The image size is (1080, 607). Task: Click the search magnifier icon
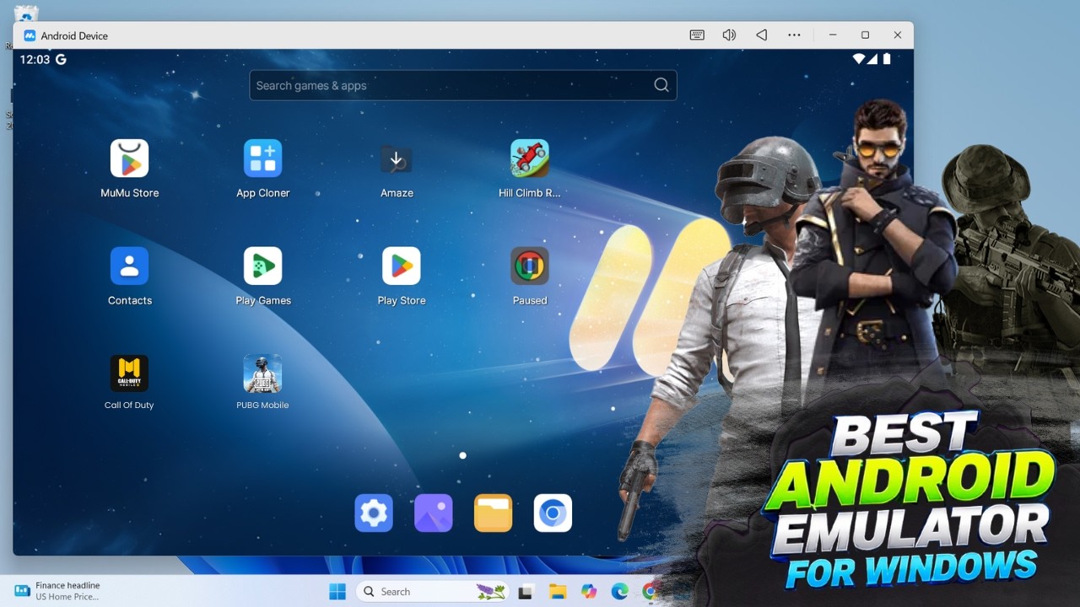pyautogui.click(x=661, y=85)
